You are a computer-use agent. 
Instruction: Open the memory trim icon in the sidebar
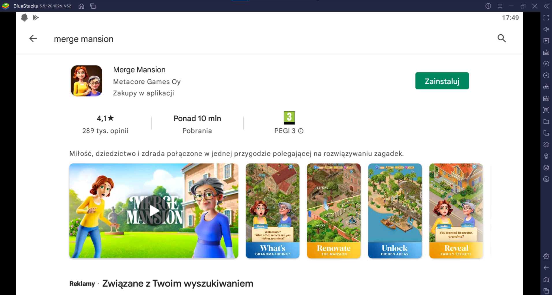[546, 87]
